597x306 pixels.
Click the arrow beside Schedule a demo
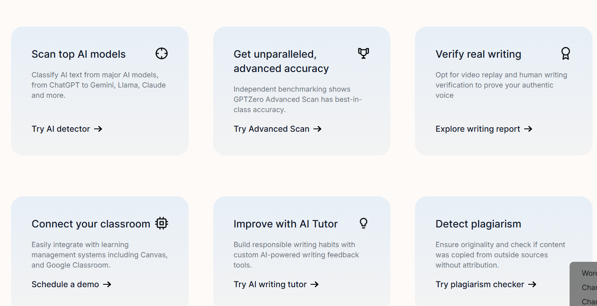click(x=107, y=284)
